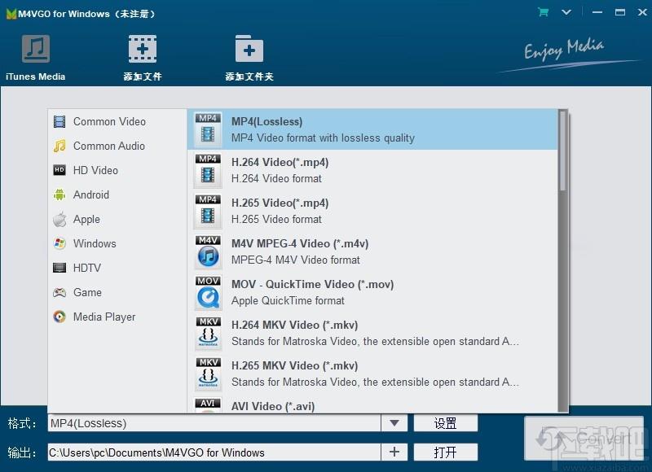652x472 pixels.
Task: Click the H.265 Video MP4 format icon
Action: coord(208,211)
